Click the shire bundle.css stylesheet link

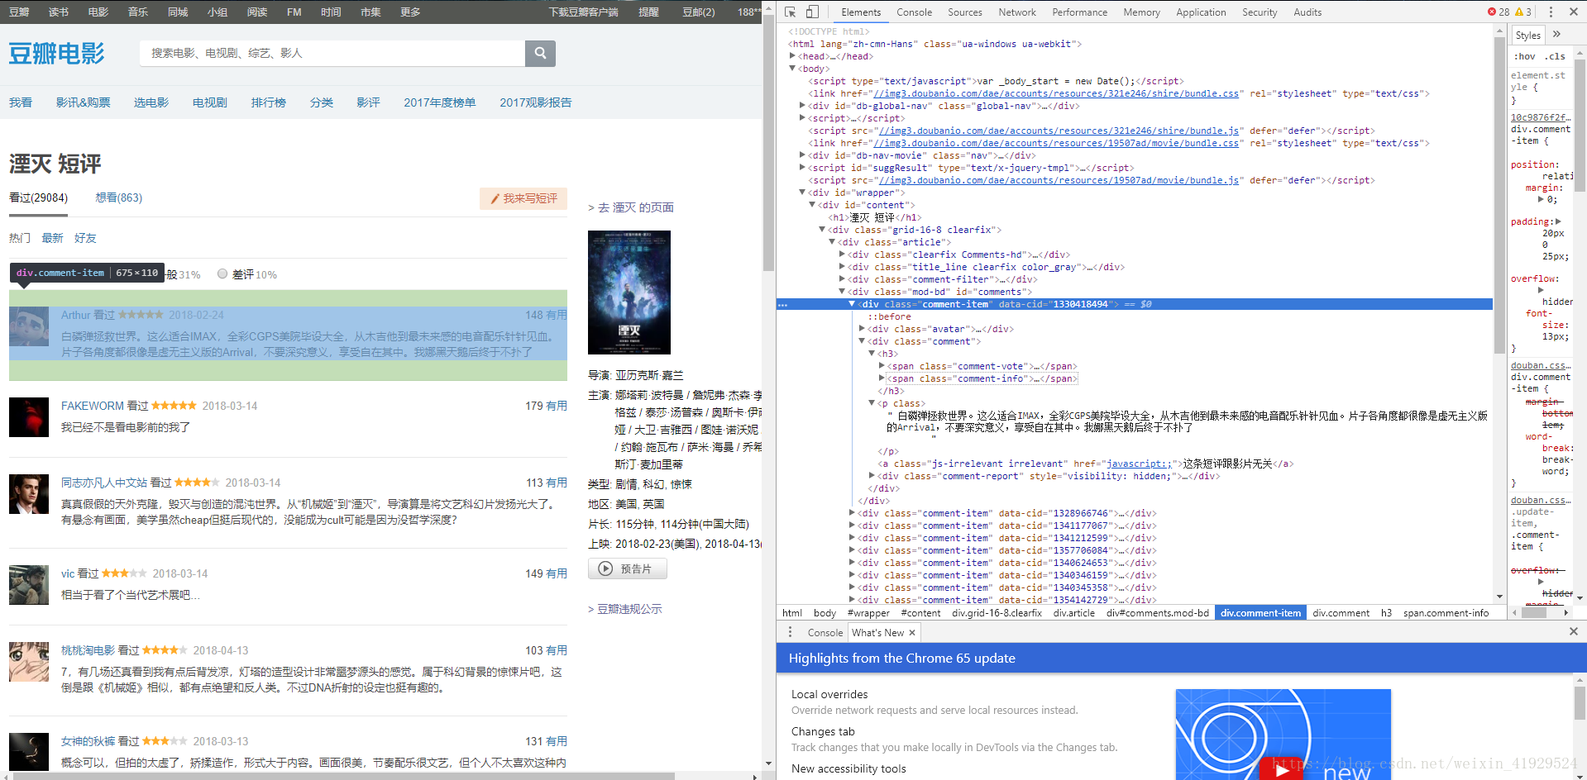[1056, 93]
